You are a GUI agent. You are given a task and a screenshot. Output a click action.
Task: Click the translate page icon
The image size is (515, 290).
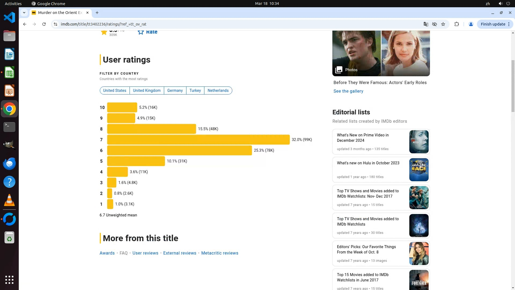click(x=426, y=24)
